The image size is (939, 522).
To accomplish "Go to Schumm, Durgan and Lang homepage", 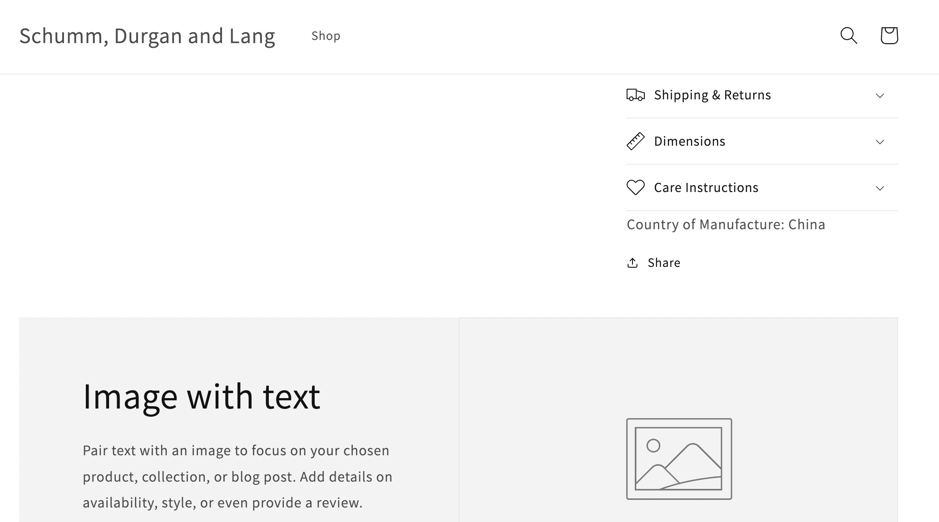I will (x=147, y=36).
